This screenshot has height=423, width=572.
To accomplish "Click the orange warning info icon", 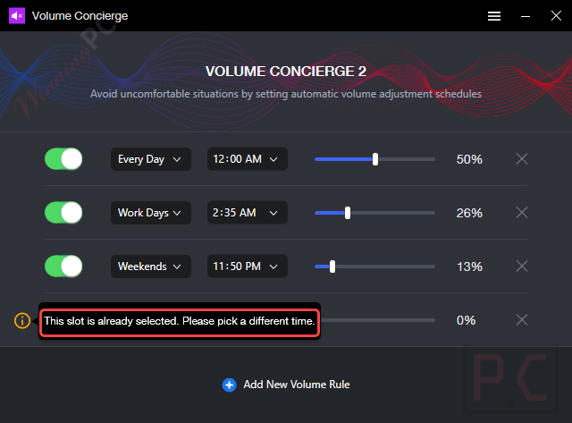I will pyautogui.click(x=22, y=320).
